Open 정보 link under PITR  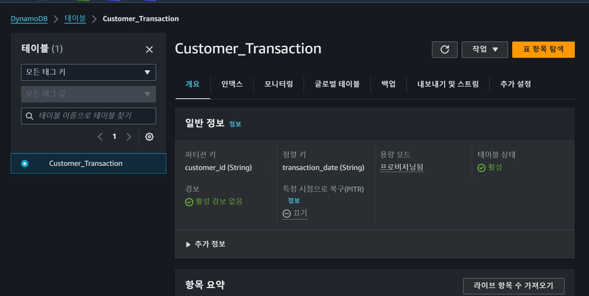(294, 201)
